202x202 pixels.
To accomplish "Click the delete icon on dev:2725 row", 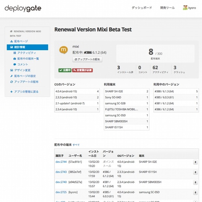I will click(x=195, y=193).
